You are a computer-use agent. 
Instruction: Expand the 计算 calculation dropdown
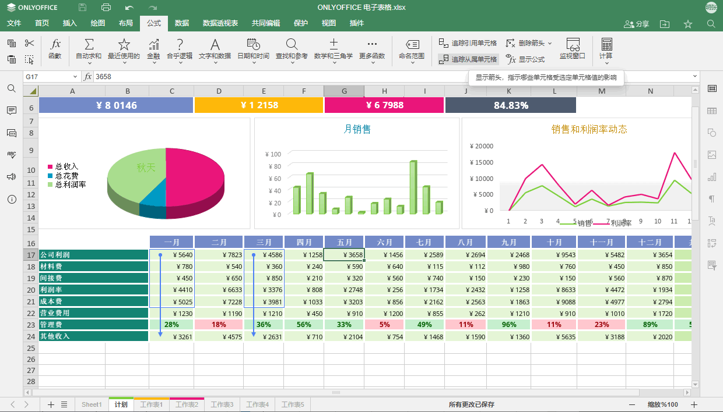pos(606,63)
